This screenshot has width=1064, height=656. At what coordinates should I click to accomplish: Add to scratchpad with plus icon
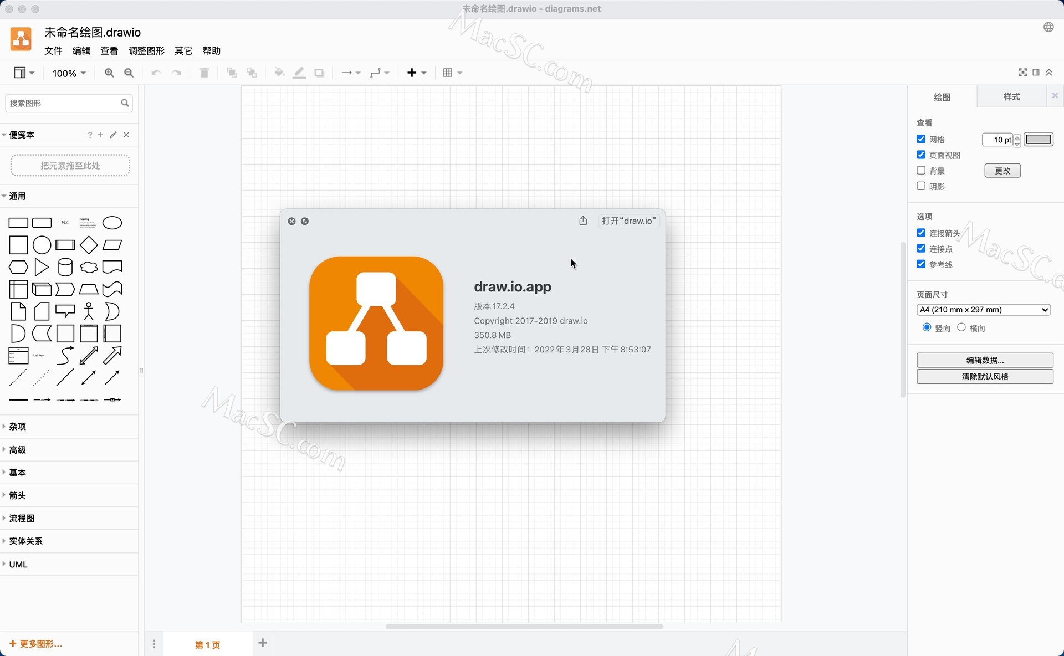pos(100,135)
